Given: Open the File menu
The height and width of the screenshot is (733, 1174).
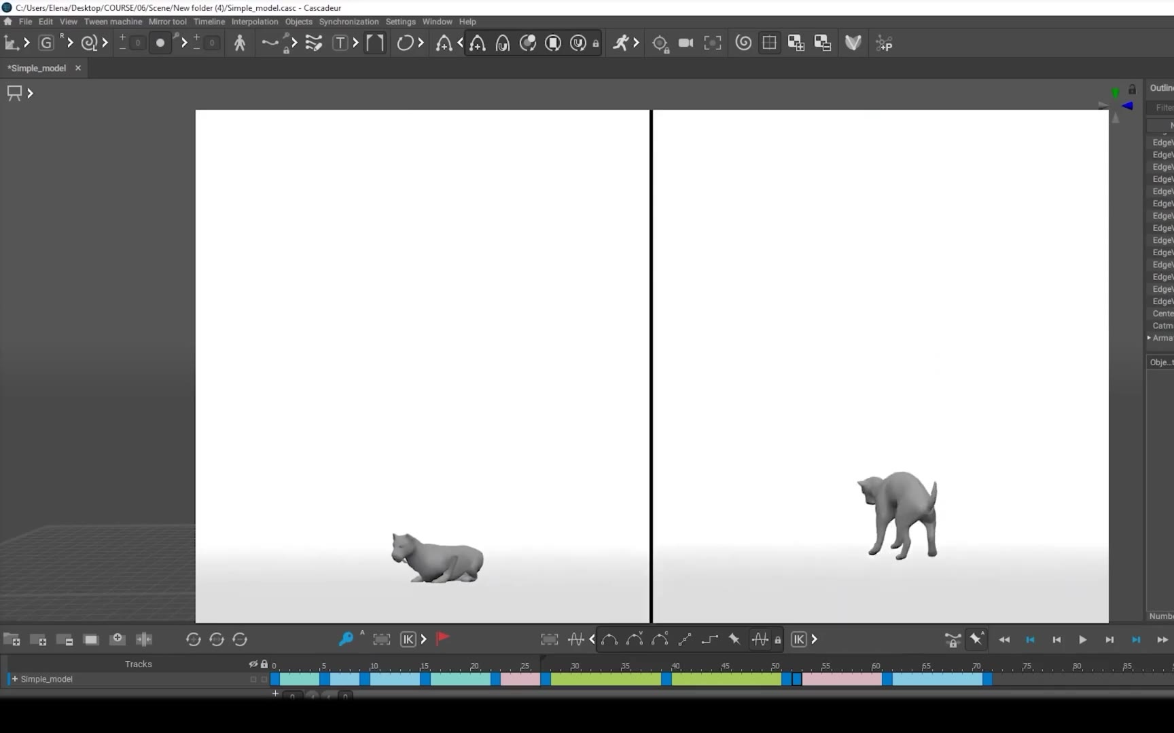Looking at the screenshot, I should click(25, 22).
